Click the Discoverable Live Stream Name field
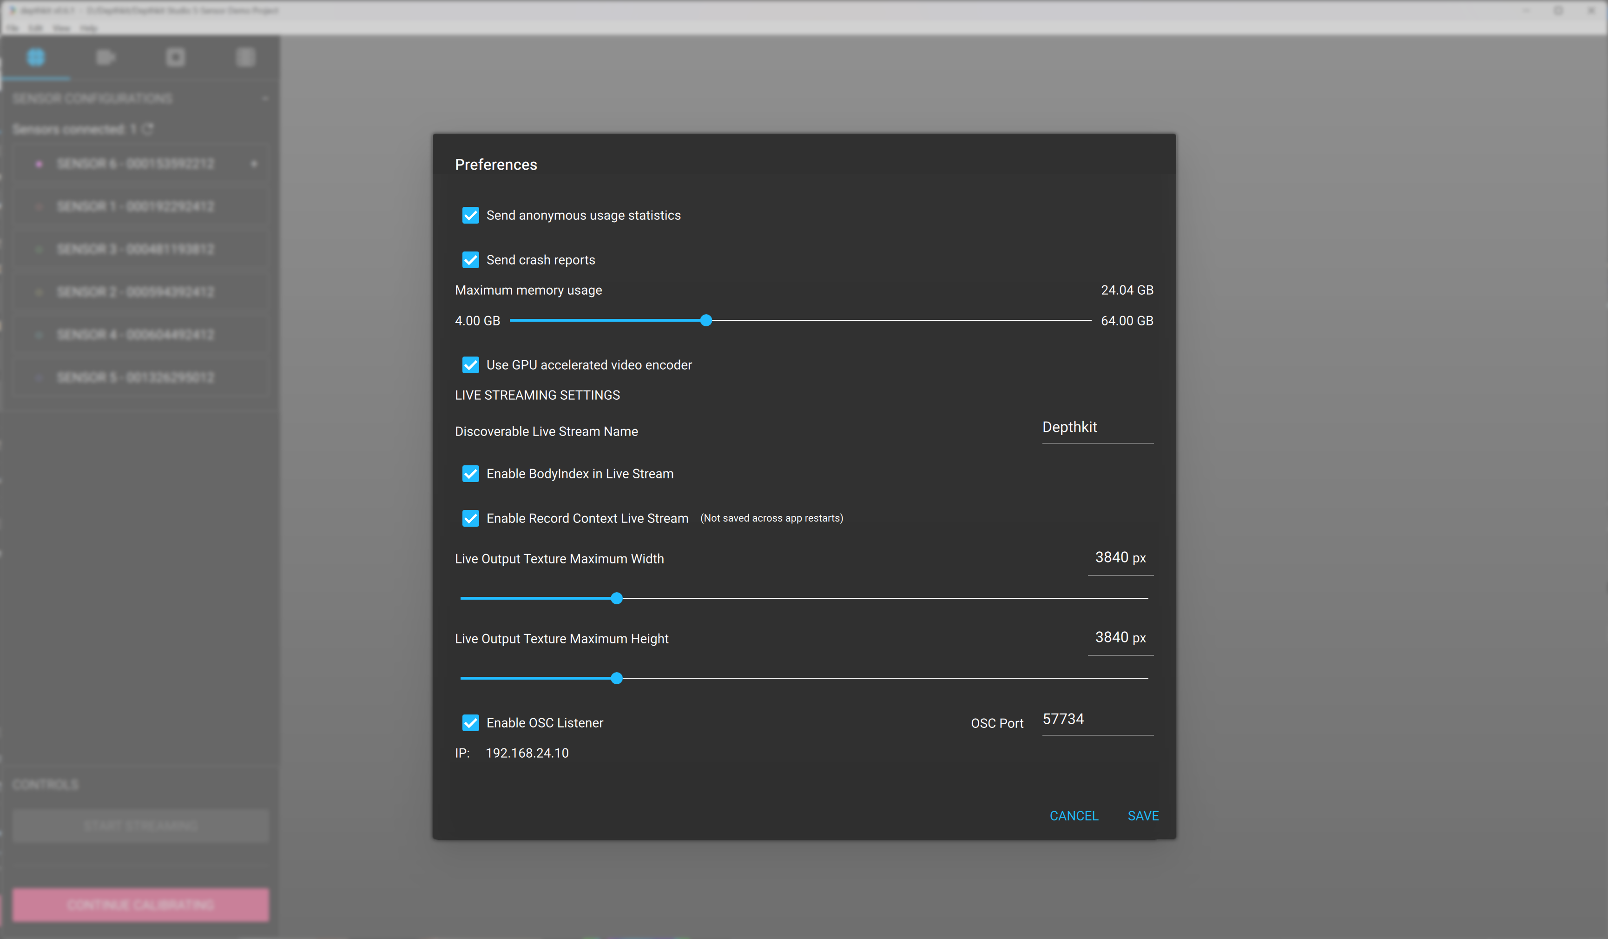 tap(1097, 427)
